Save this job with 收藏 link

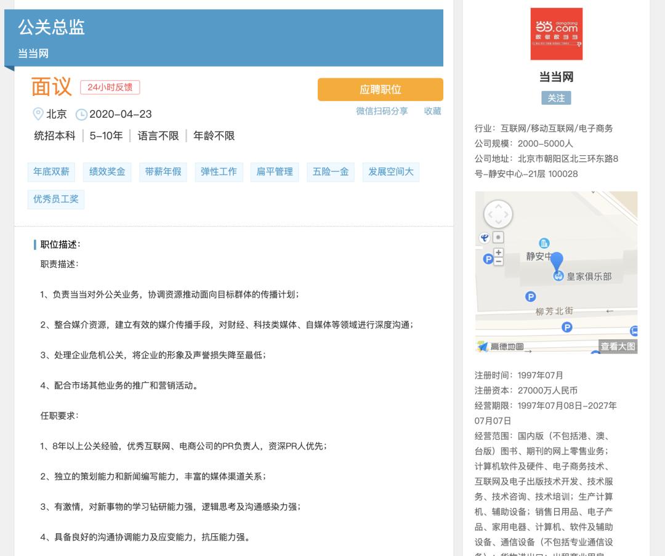click(x=432, y=111)
